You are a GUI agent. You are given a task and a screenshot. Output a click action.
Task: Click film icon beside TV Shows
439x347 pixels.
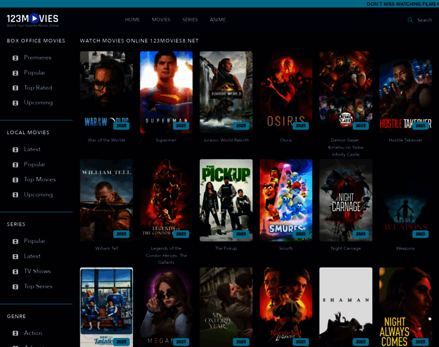click(16, 272)
